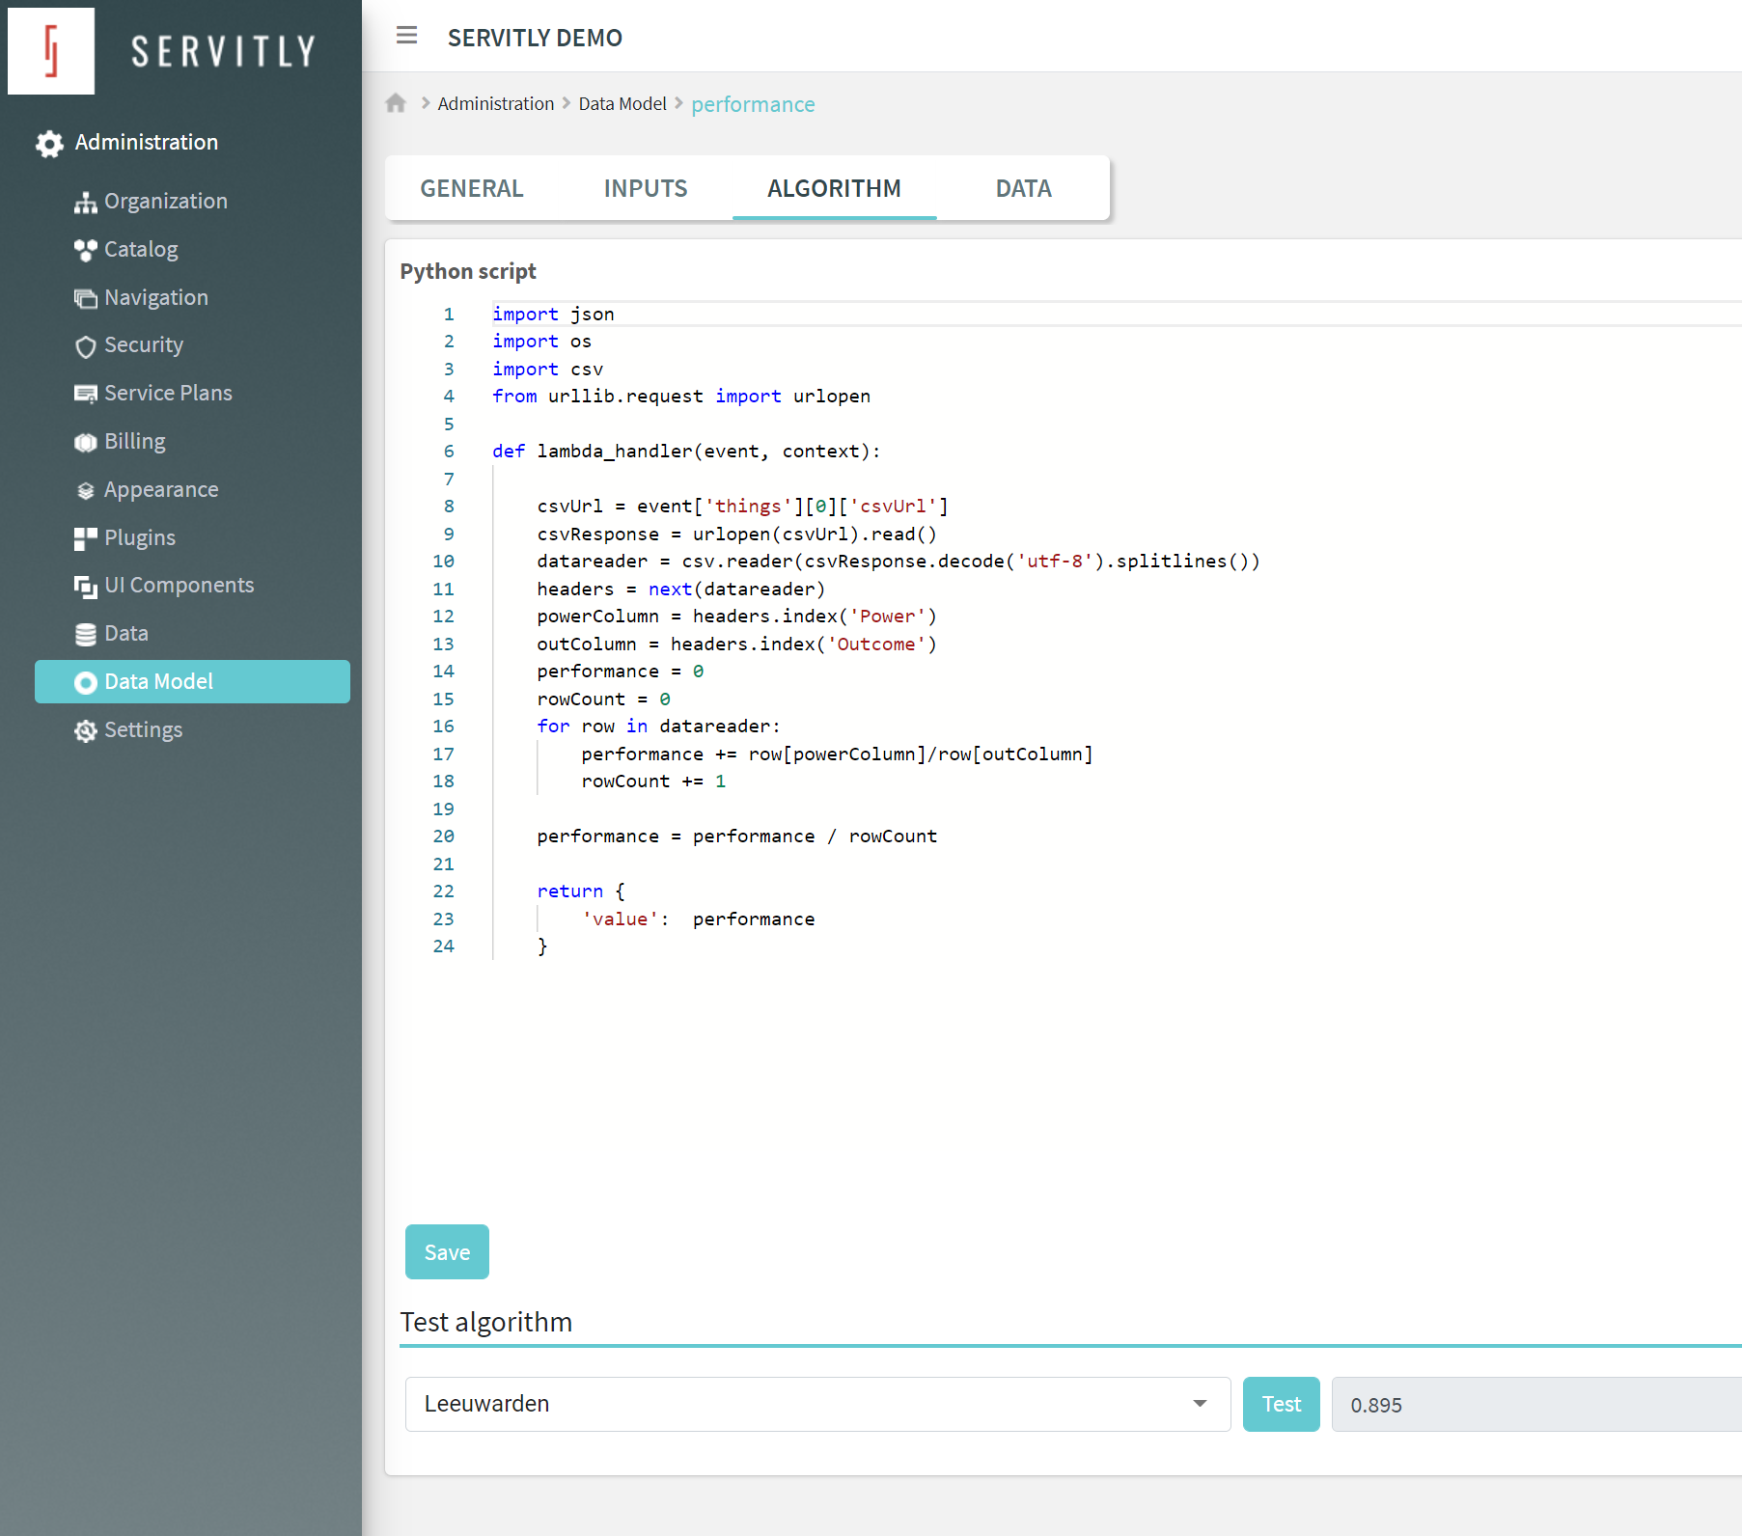
Task: Click the Administration gear icon
Action: click(x=49, y=144)
